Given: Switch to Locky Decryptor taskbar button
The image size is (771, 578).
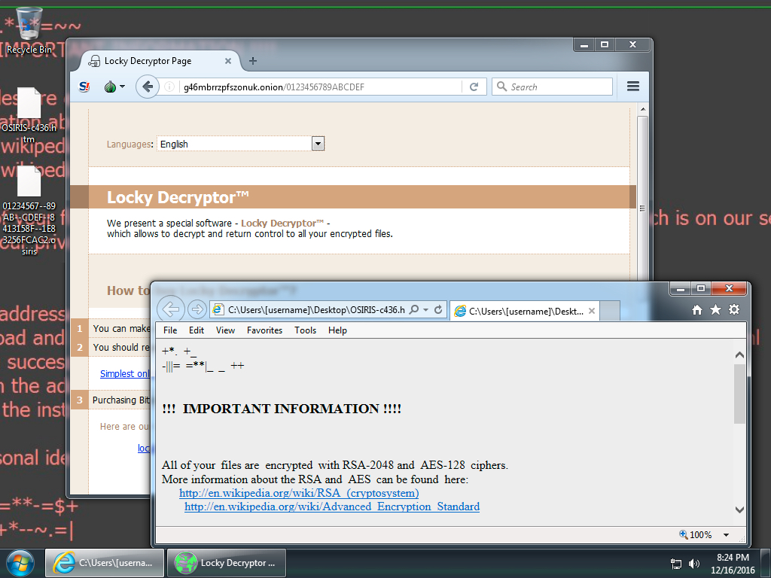Looking at the screenshot, I should coord(226,563).
